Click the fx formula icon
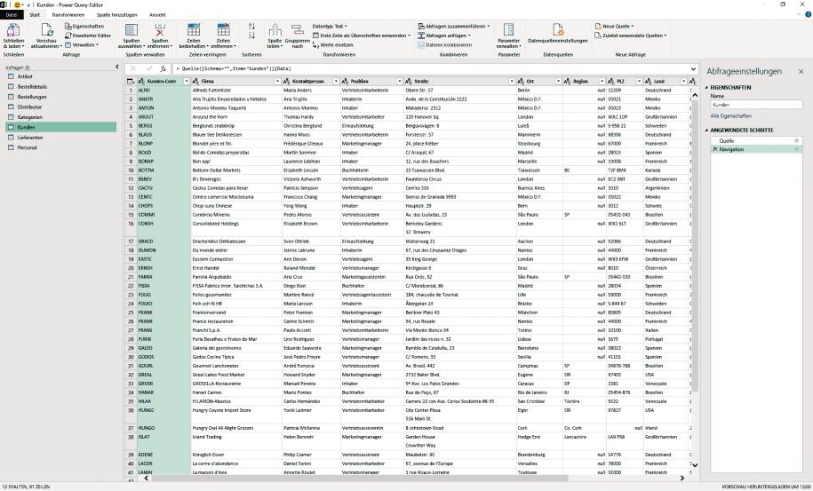 (163, 68)
